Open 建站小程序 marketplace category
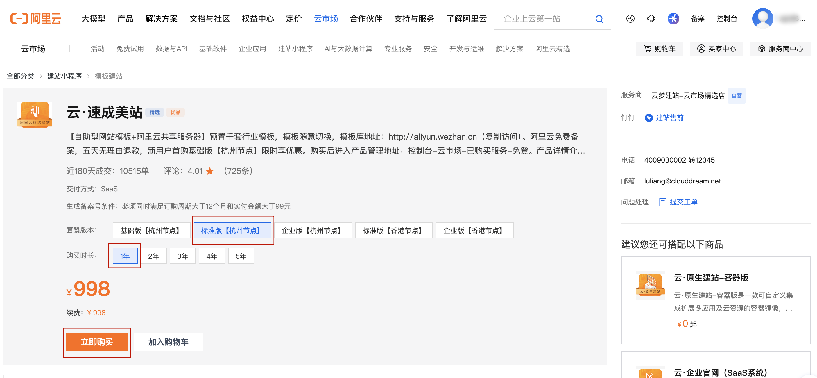Screen dimensions: 817x378 pyautogui.click(x=295, y=49)
